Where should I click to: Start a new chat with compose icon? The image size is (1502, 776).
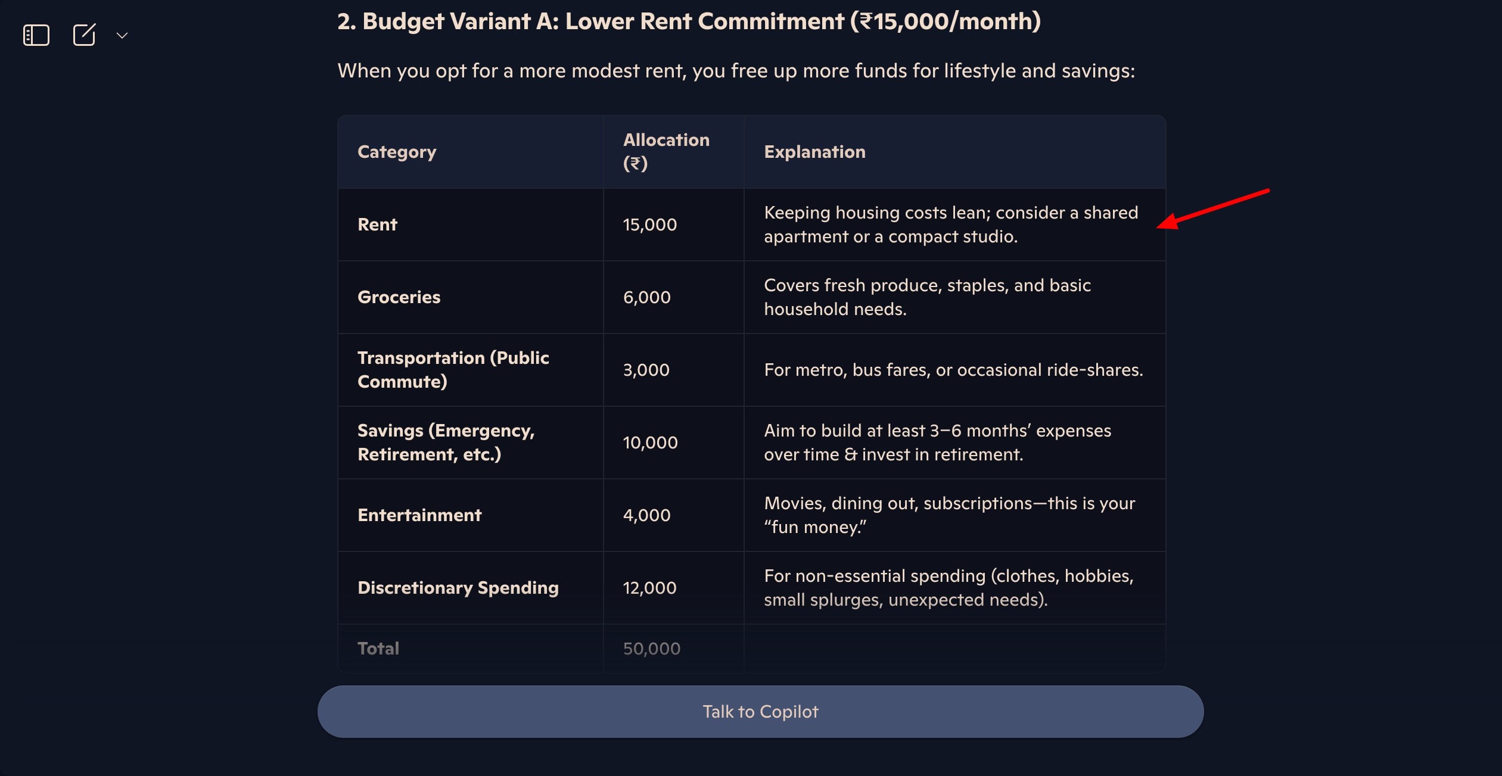[x=84, y=35]
